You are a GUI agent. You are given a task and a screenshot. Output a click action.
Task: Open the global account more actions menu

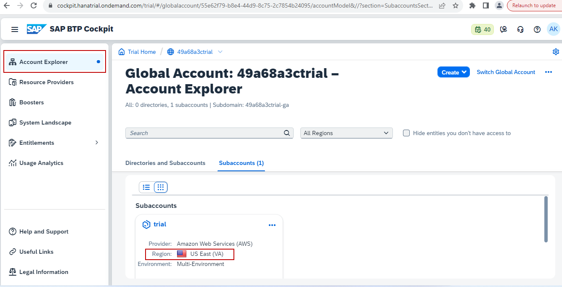(x=548, y=72)
